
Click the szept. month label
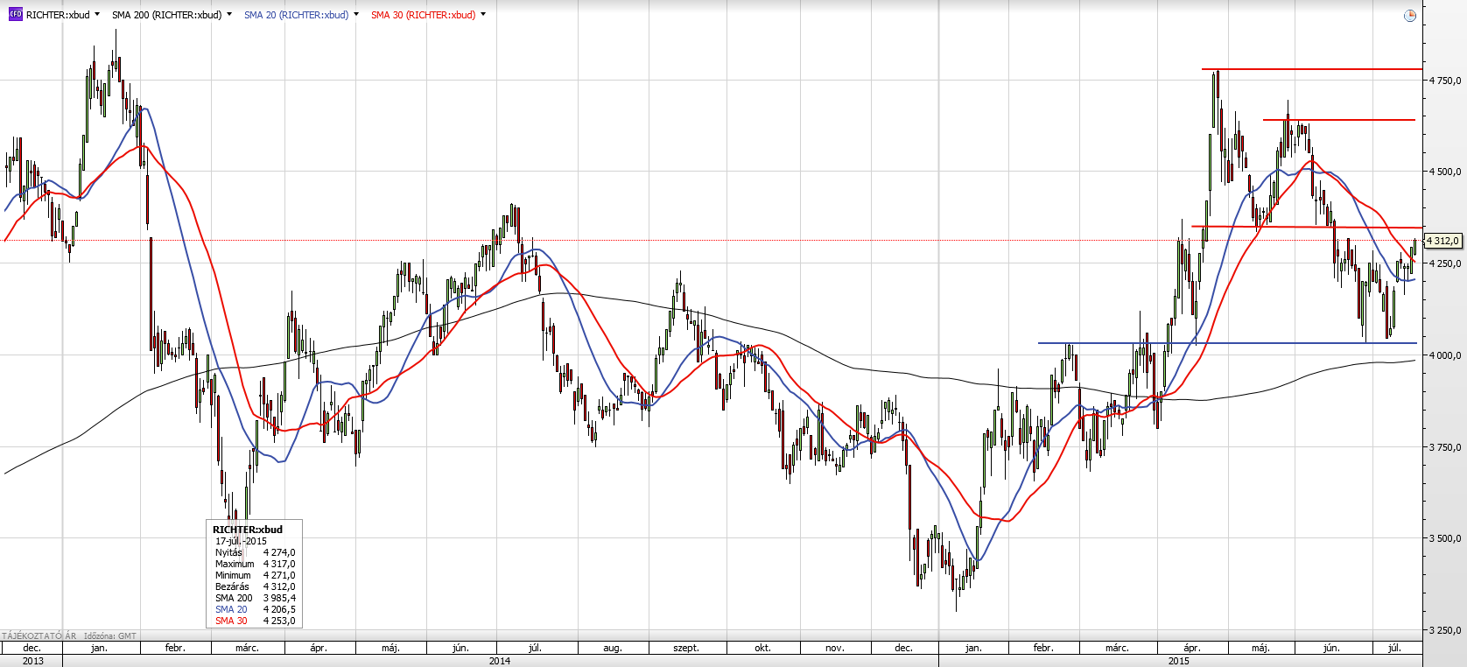point(686,648)
